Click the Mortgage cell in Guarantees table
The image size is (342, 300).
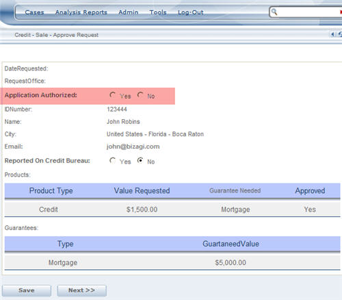point(63,262)
